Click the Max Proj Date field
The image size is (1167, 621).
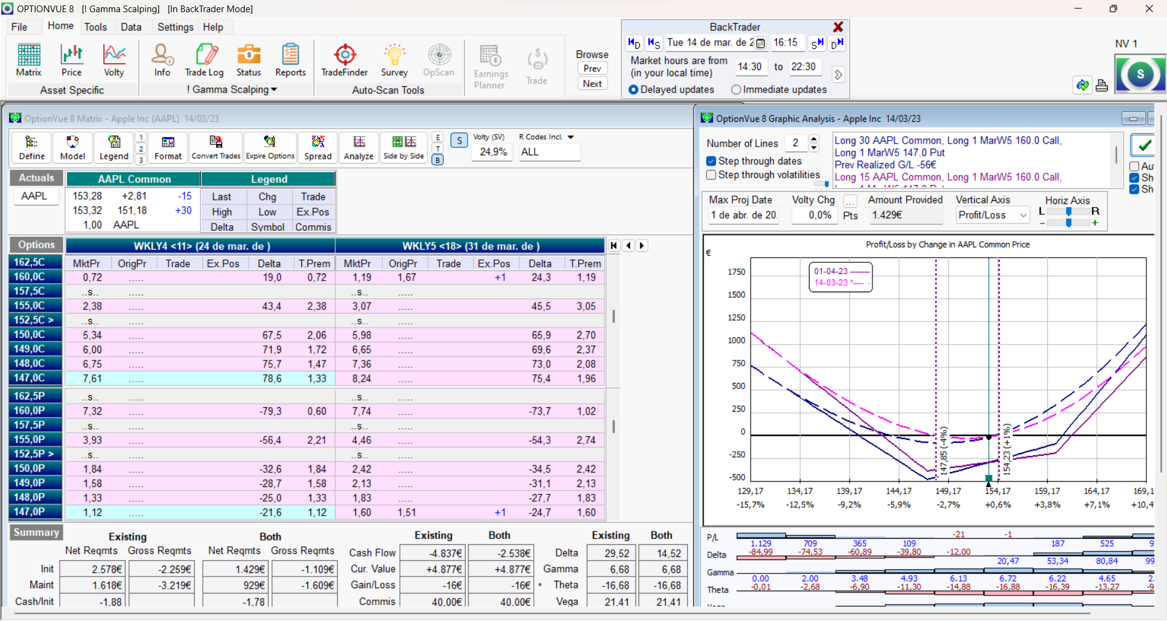(x=743, y=215)
